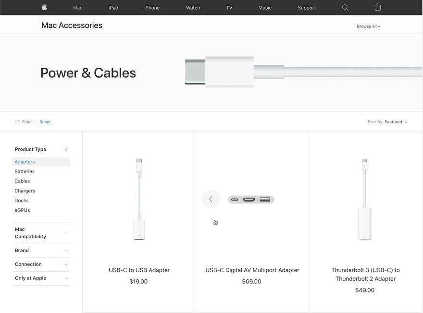This screenshot has height=313, width=423.
Task: Open the shopping bag icon
Action: pos(378,7)
